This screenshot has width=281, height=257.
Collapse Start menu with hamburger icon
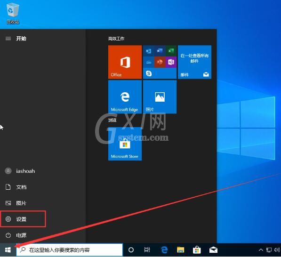pyautogui.click(x=8, y=38)
